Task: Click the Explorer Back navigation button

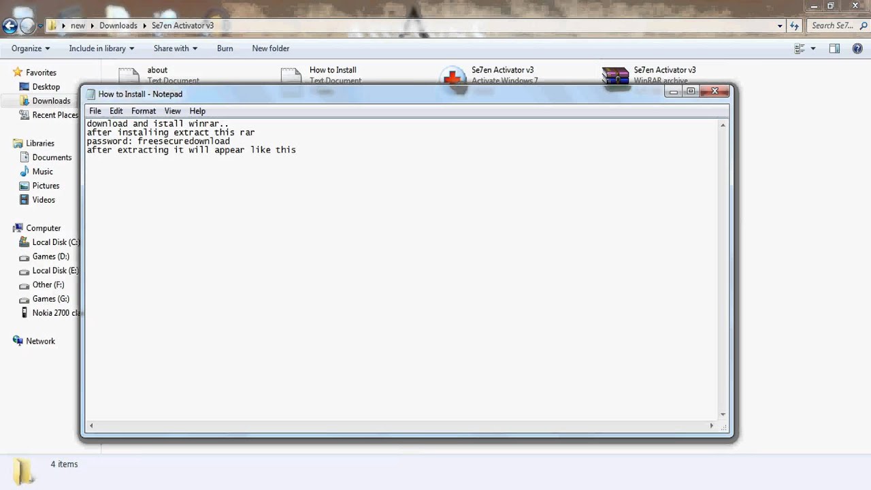Action: pos(10,26)
